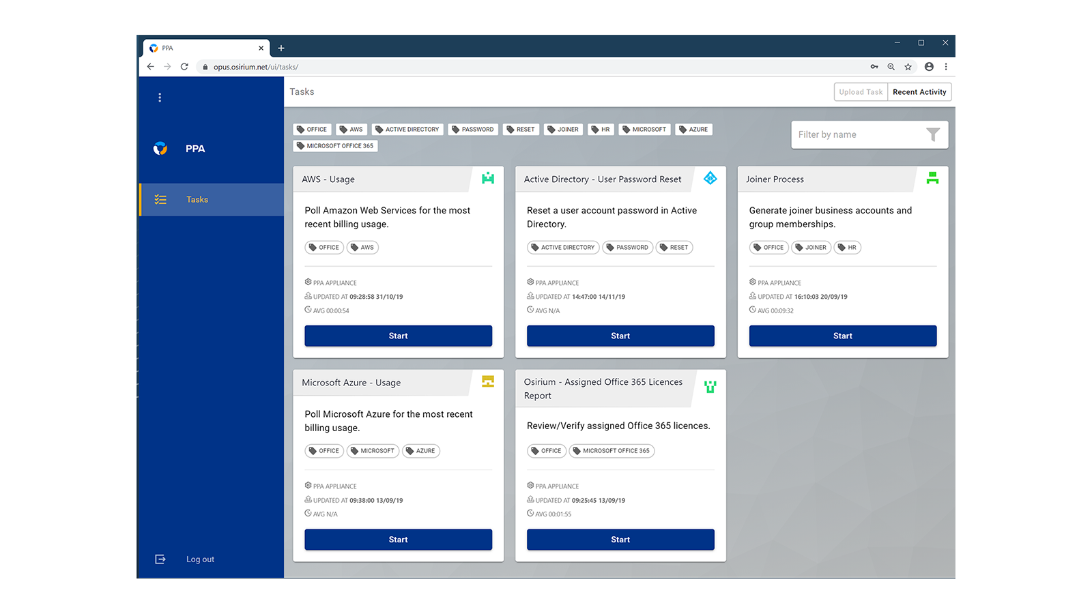Click the Microsoft Azure card icon

click(x=488, y=381)
